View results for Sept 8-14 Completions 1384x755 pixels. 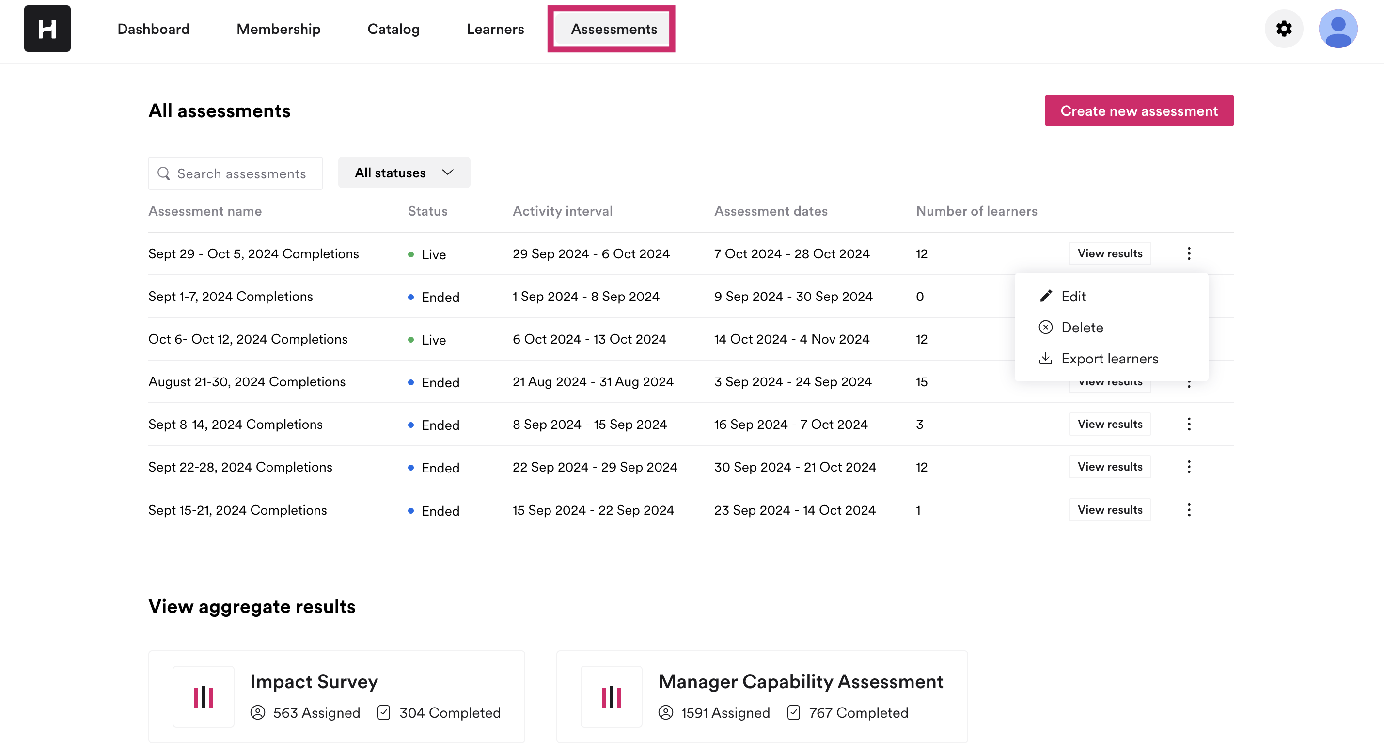coord(1109,425)
